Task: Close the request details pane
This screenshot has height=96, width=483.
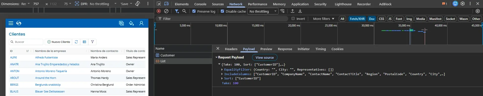Action: pyautogui.click(x=218, y=49)
